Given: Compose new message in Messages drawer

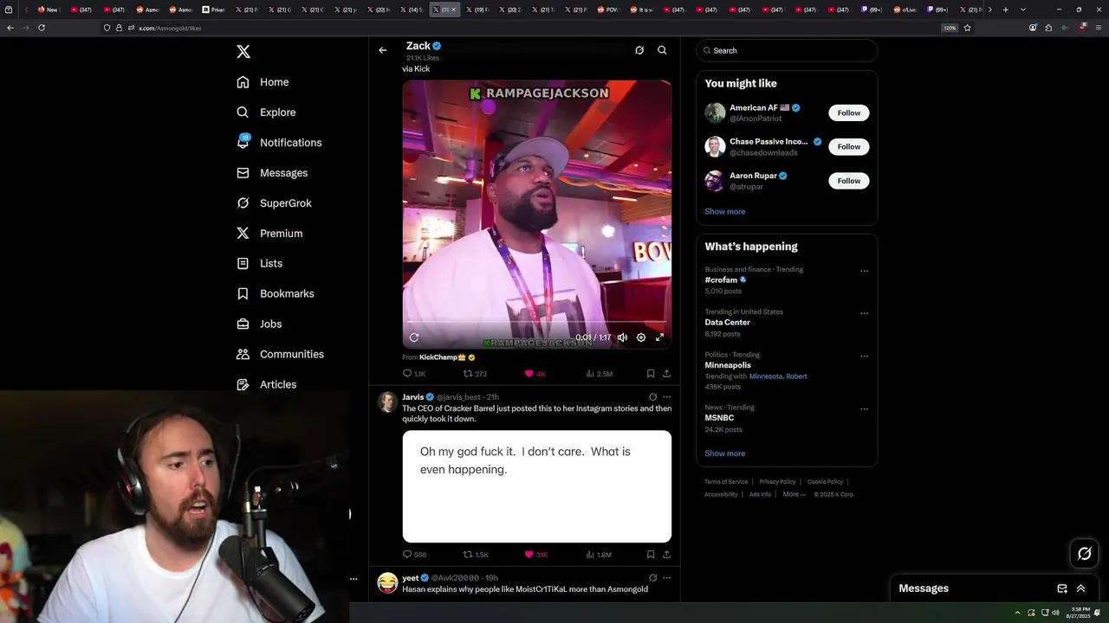Looking at the screenshot, I should 1062,588.
